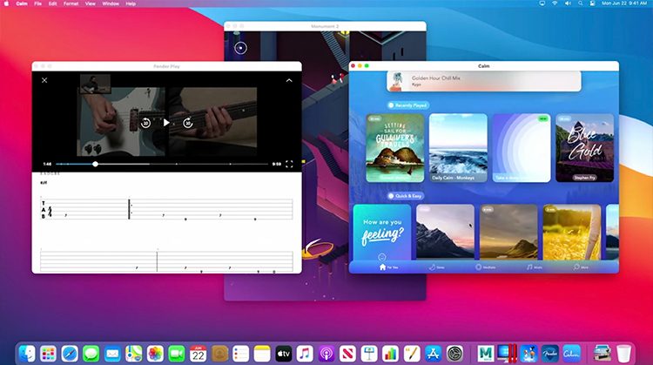Open Apple TV from the Dock
The image size is (653, 365).
click(x=284, y=354)
